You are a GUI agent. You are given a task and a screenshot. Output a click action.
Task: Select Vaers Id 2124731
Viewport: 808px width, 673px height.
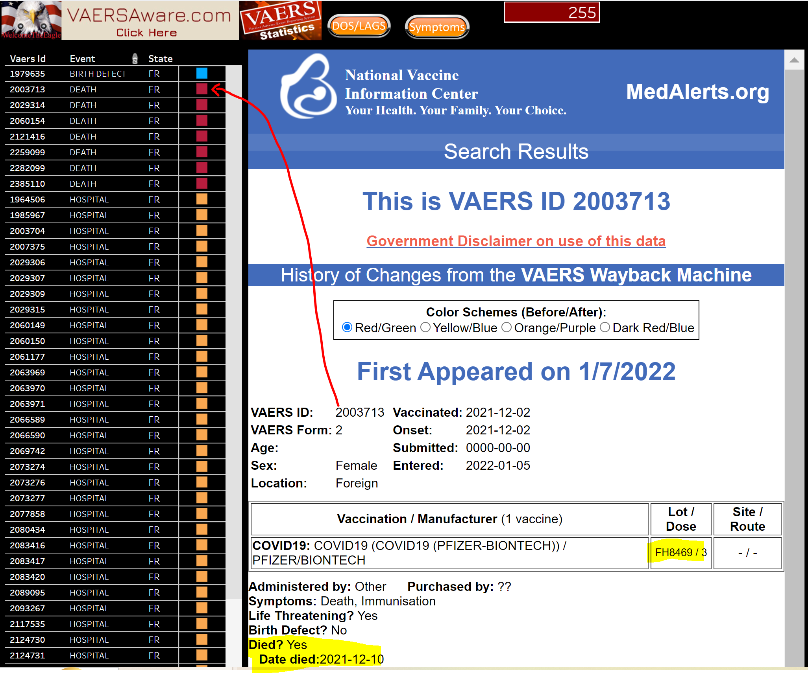coord(27,655)
